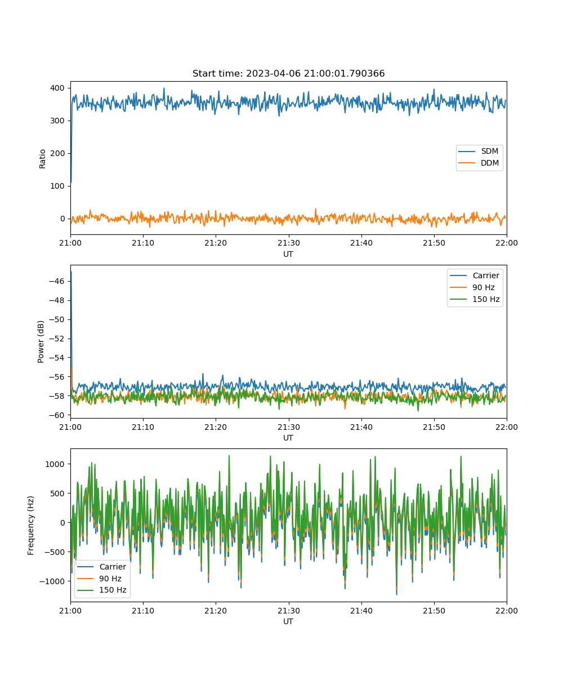
Task: Click the 22:00 tick under the top plot
Action: tap(507, 243)
